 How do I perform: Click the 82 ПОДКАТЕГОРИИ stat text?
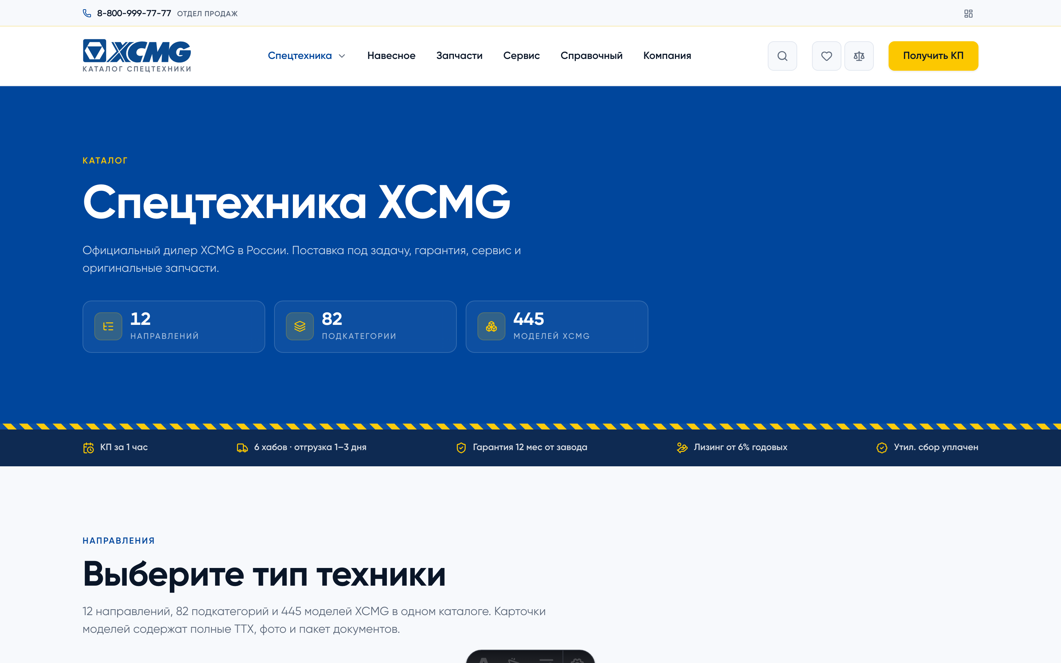359,325
